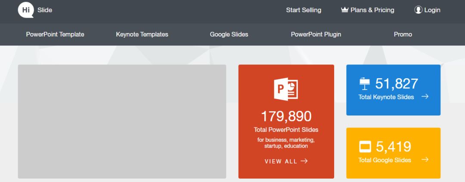This screenshot has height=182, width=465.
Task: Click the large gray banner placeholder
Action: (x=122, y=121)
